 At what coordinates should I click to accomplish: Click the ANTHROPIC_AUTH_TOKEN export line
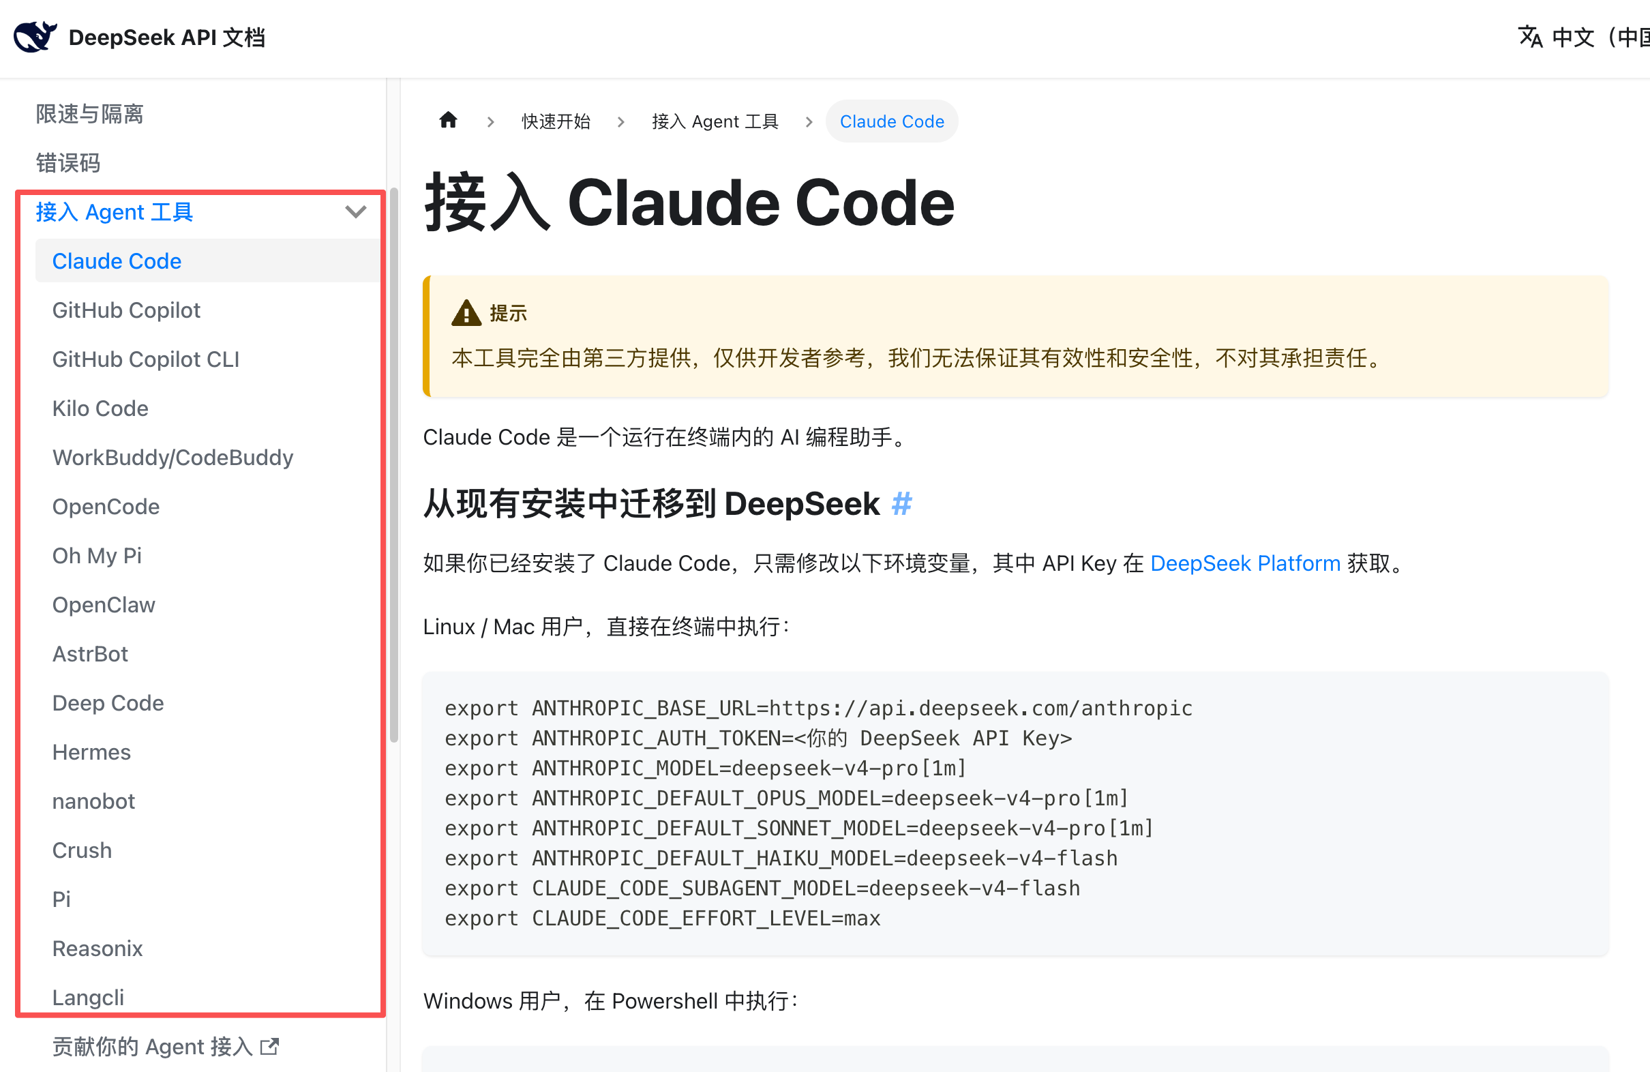tap(758, 738)
